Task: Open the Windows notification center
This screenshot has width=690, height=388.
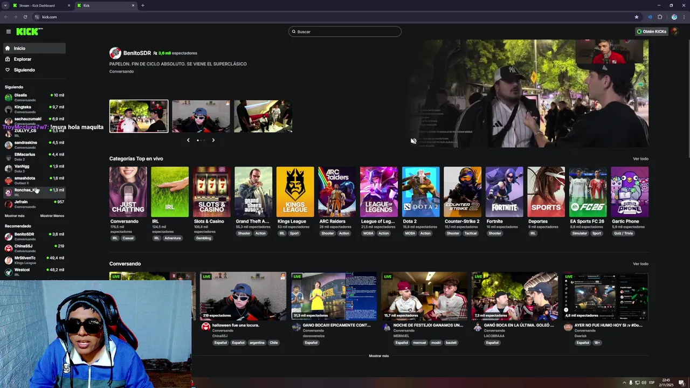Action: [x=681, y=383]
